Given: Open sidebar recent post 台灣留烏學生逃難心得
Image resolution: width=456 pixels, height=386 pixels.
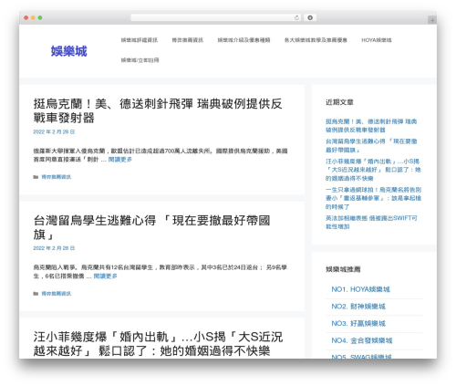Looking at the screenshot, I should pos(371,146).
